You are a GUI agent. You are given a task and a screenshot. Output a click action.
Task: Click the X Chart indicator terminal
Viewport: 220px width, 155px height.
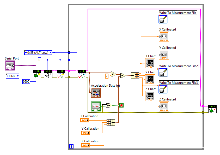coord(150,63)
